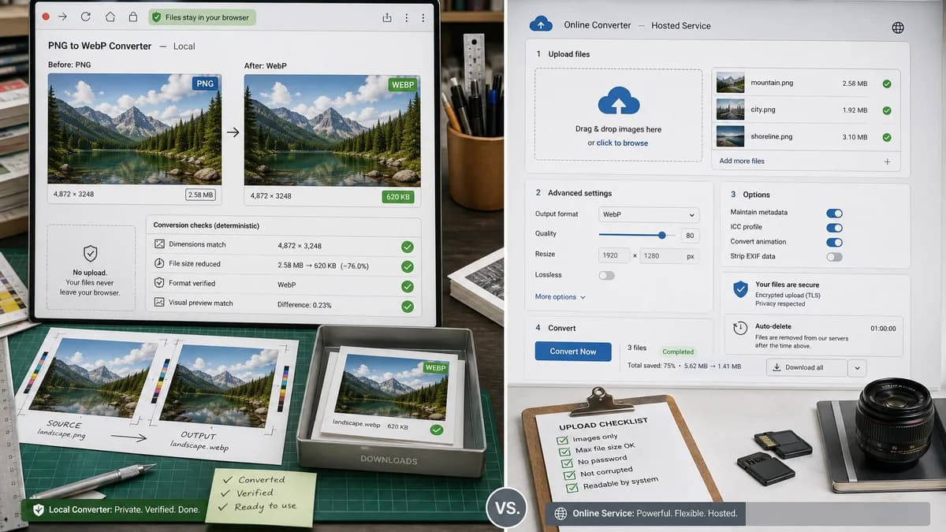This screenshot has height=532, width=946.
Task: Open the dropdown arrow beside Download all
Action: [x=857, y=367]
